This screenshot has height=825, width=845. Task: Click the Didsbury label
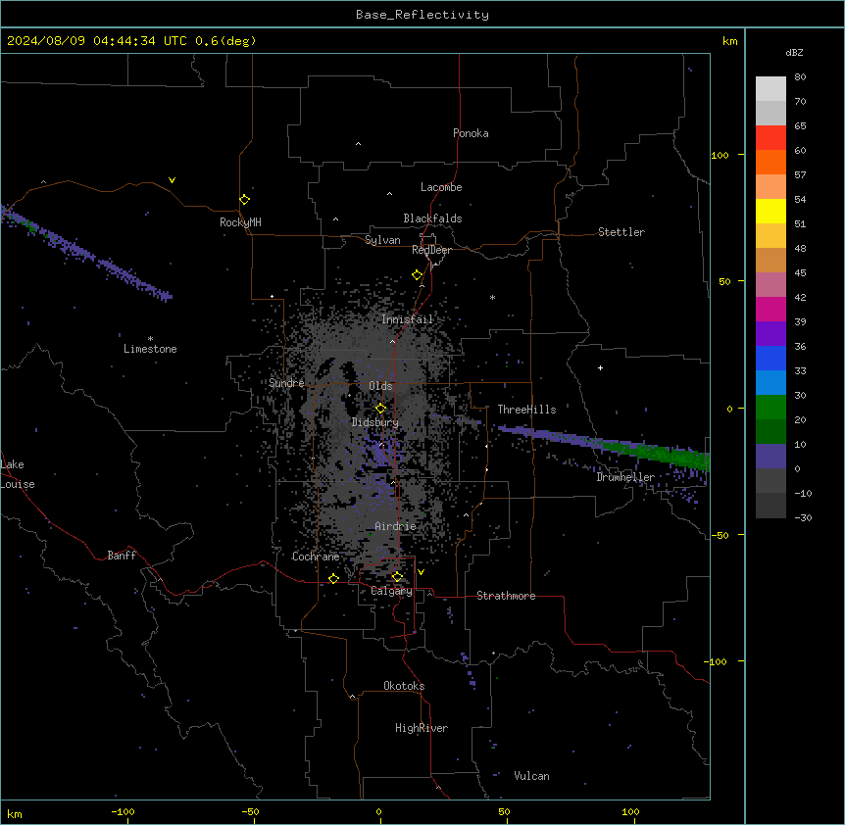[375, 422]
